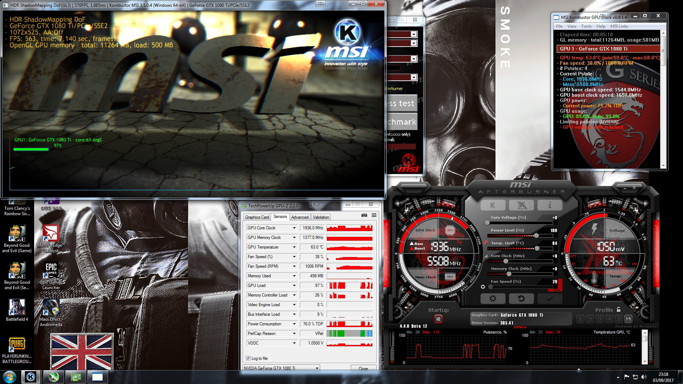Open the Battlefield 4 desktop shortcut

click(17, 310)
